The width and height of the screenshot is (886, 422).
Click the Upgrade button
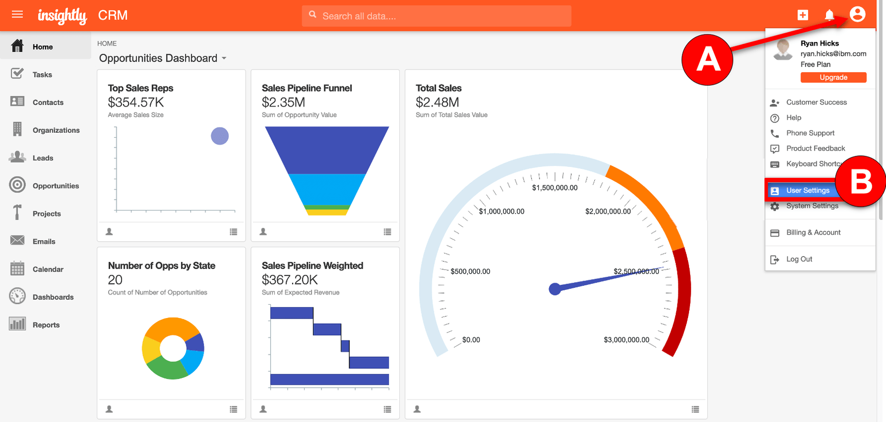833,77
